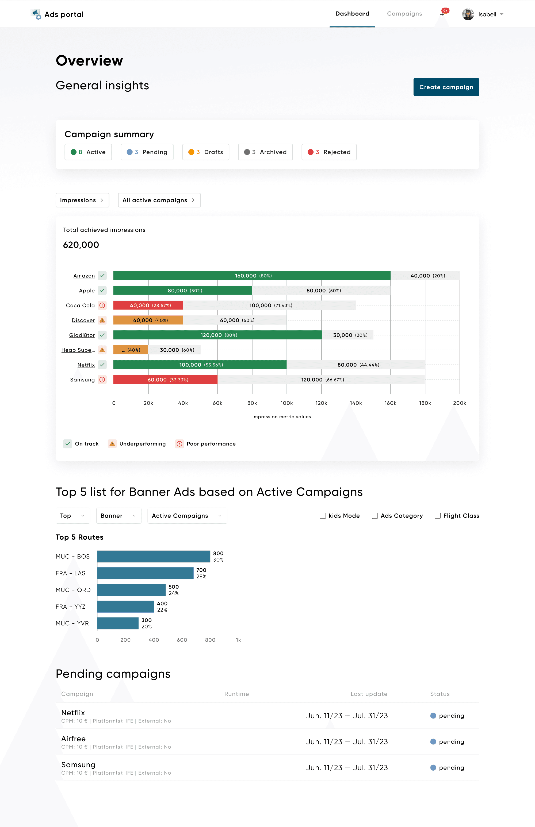Open the Banner dropdown
The height and width of the screenshot is (827, 535).
point(119,516)
